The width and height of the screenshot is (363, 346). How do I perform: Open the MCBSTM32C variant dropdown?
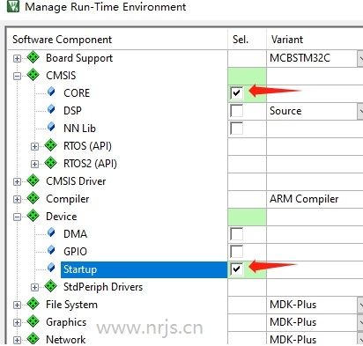click(x=360, y=58)
